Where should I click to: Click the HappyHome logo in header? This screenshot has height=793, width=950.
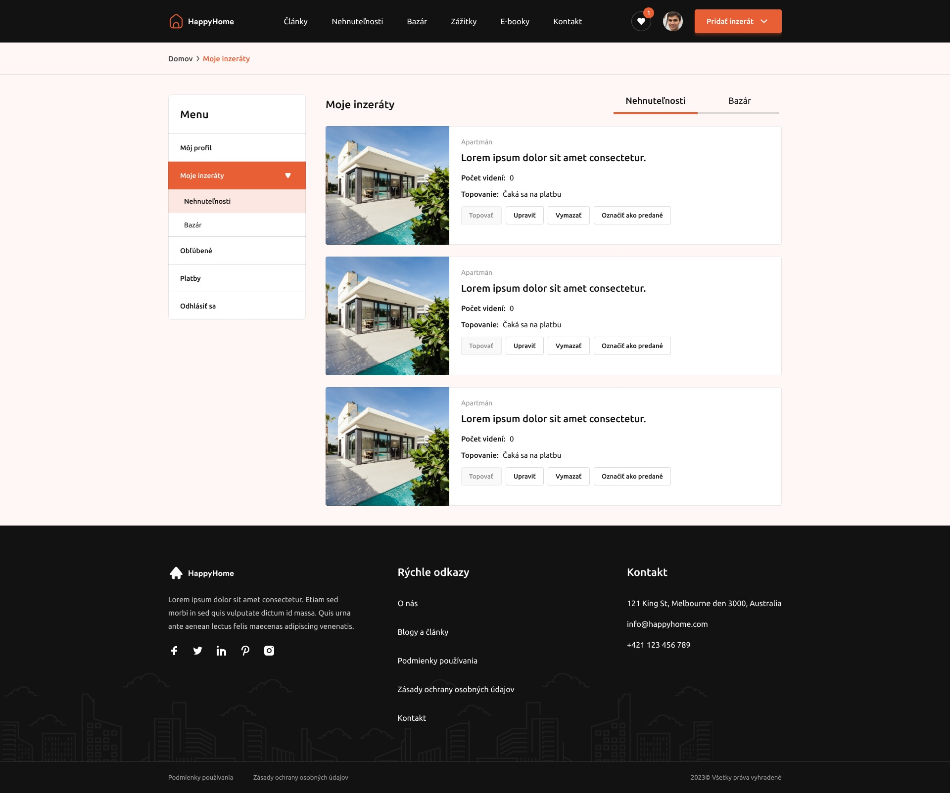[x=201, y=21]
